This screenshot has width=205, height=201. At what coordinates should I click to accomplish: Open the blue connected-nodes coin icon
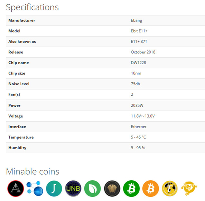[x=35, y=188]
